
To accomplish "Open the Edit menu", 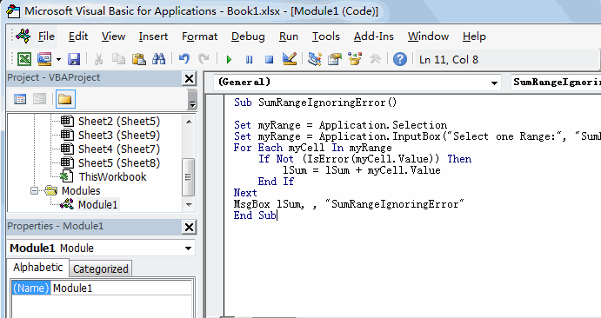I will [x=78, y=36].
